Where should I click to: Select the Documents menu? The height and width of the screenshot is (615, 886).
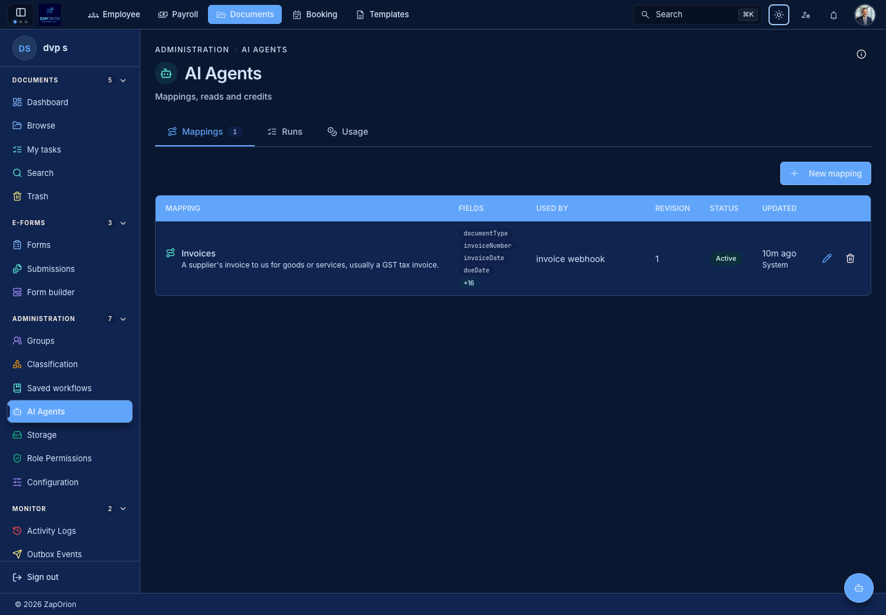245,15
